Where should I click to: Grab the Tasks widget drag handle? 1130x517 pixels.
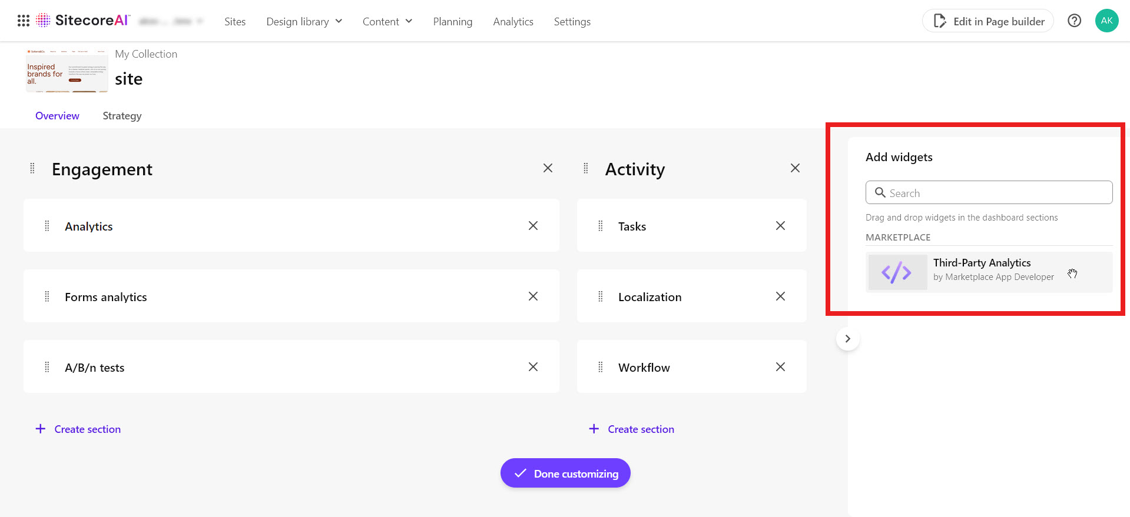[601, 226]
